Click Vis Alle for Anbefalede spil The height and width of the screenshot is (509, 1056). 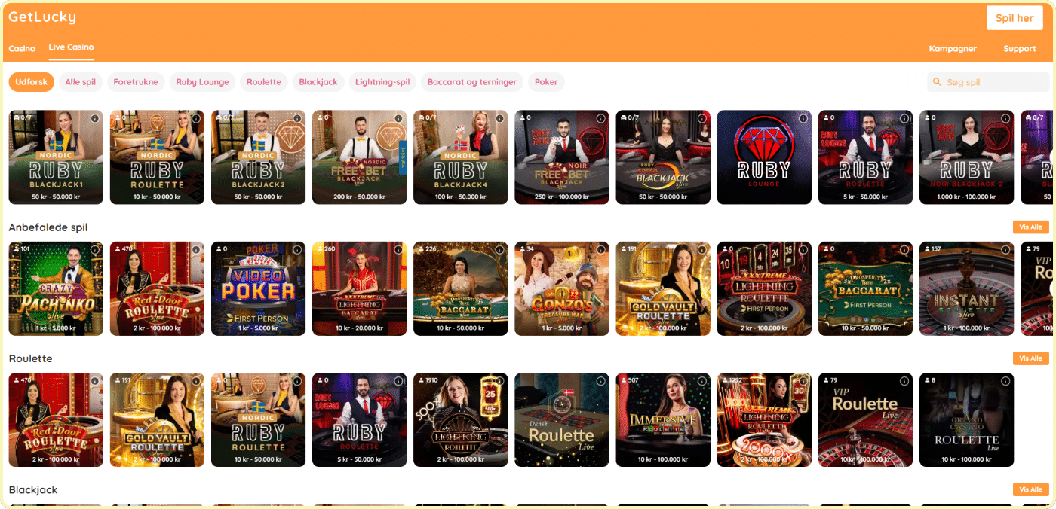click(1030, 227)
